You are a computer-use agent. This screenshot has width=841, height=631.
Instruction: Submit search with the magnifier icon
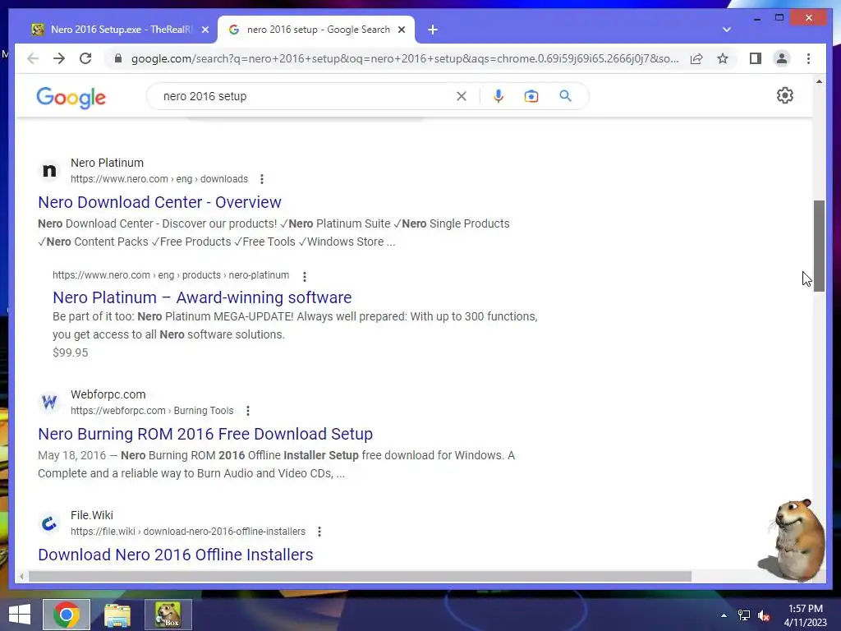point(565,96)
